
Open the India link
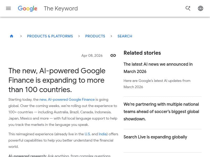(x=102, y=134)
